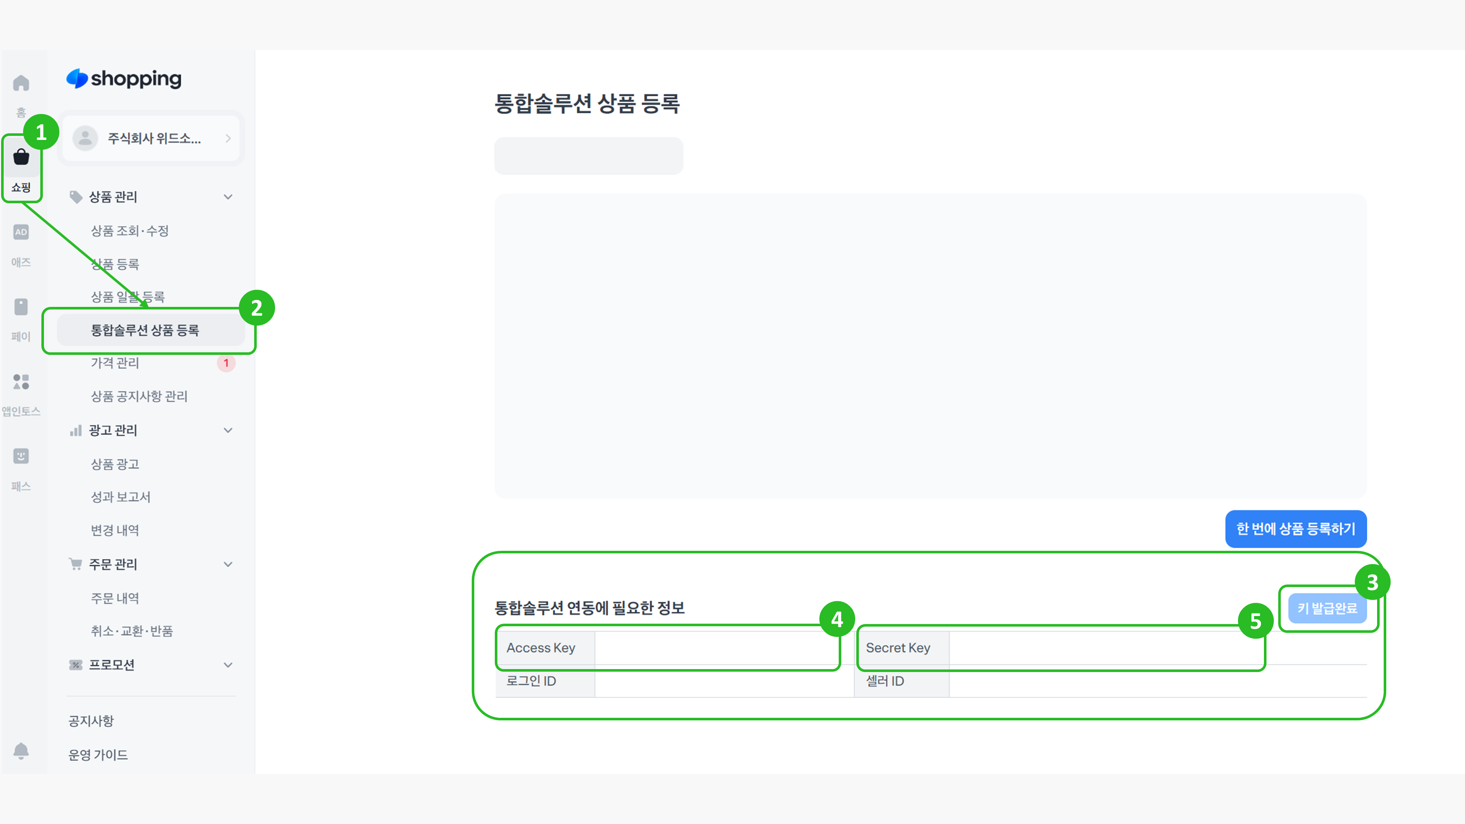This screenshot has width=1465, height=824.
Task: Collapse the 상품 관리 section chevron
Action: click(x=228, y=197)
